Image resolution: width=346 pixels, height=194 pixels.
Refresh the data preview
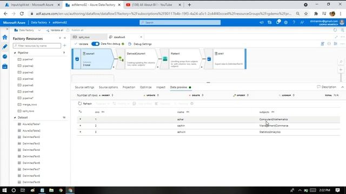point(85,103)
